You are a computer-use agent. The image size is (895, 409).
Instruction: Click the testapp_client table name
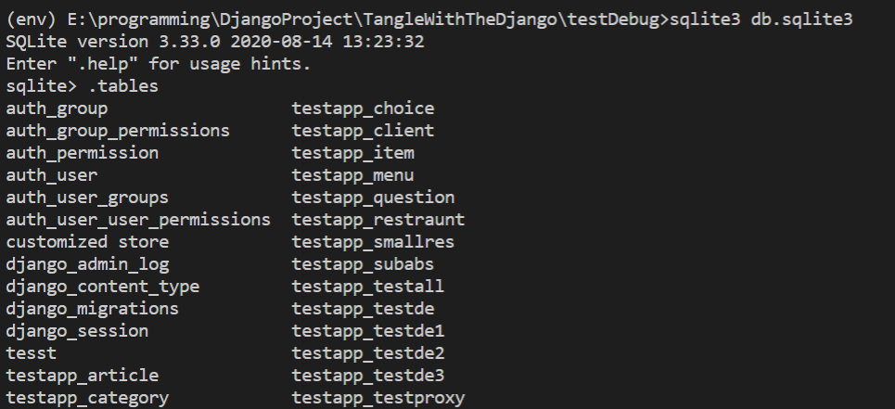pos(363,131)
